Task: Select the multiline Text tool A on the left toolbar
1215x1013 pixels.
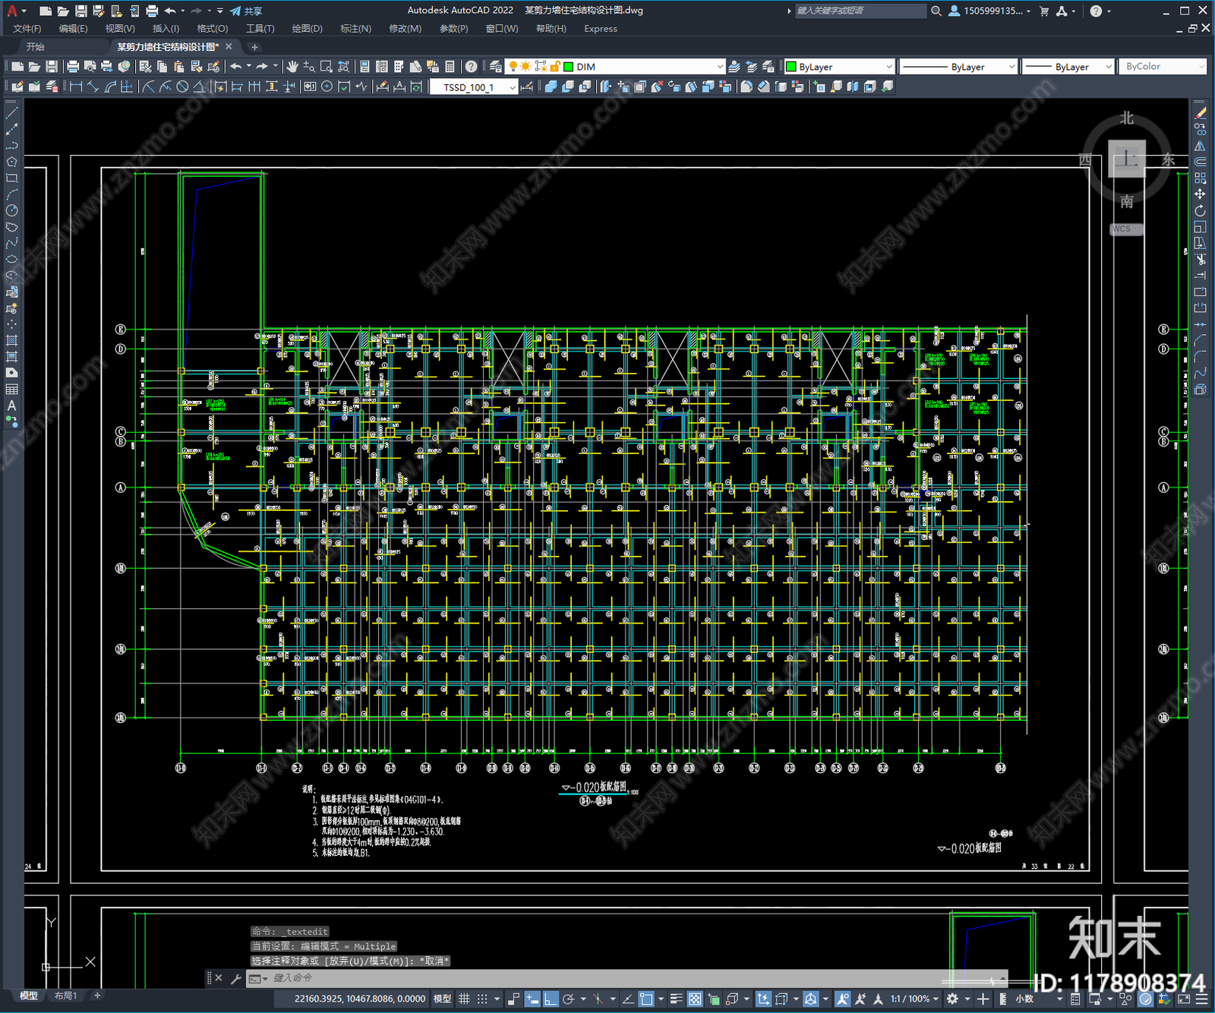Action: coord(11,406)
